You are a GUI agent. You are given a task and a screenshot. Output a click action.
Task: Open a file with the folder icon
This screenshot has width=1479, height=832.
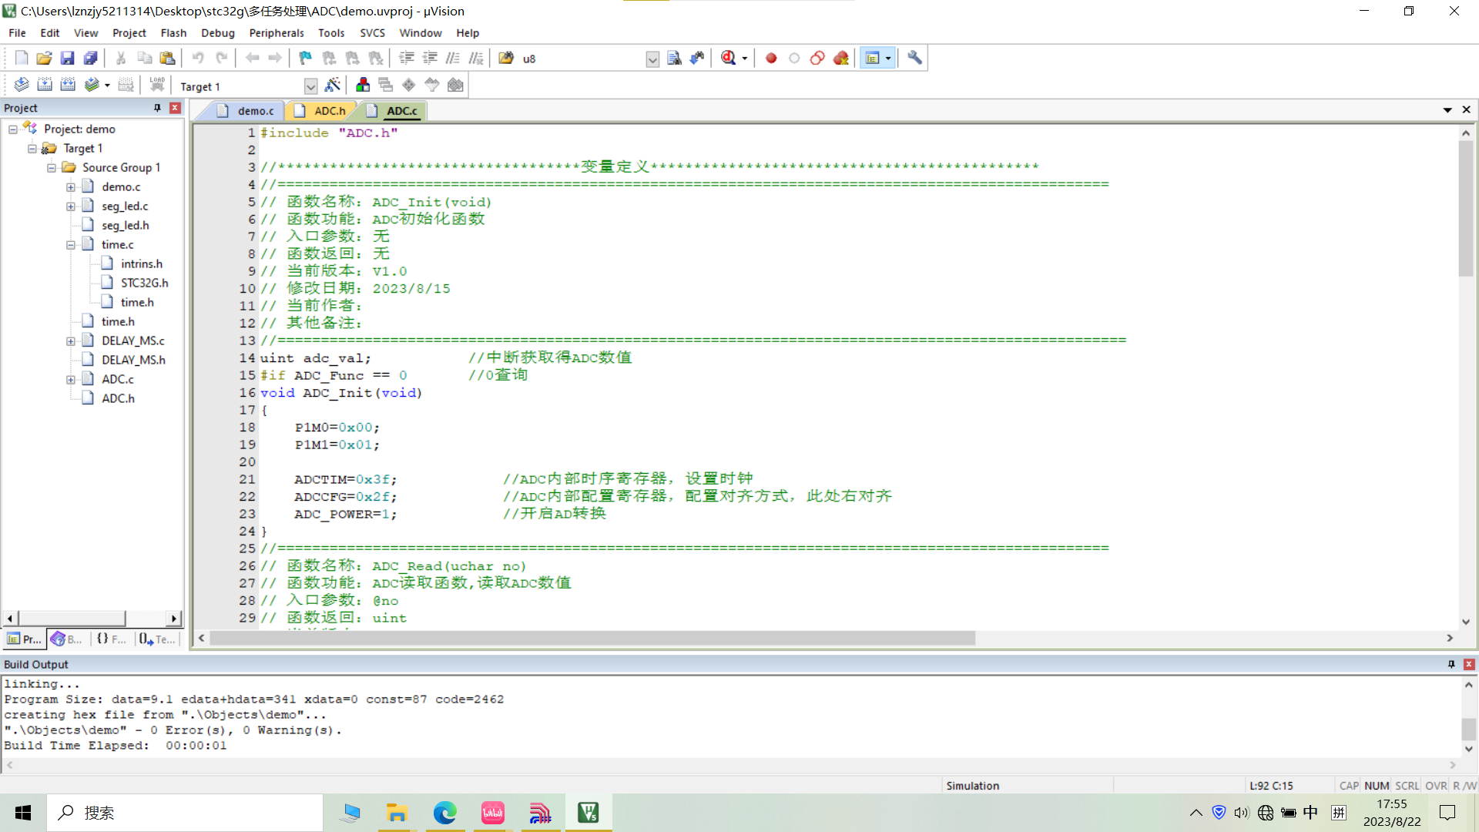pos(45,58)
